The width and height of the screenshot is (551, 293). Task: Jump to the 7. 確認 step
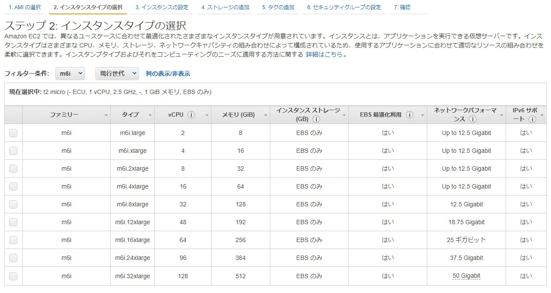(x=402, y=7)
